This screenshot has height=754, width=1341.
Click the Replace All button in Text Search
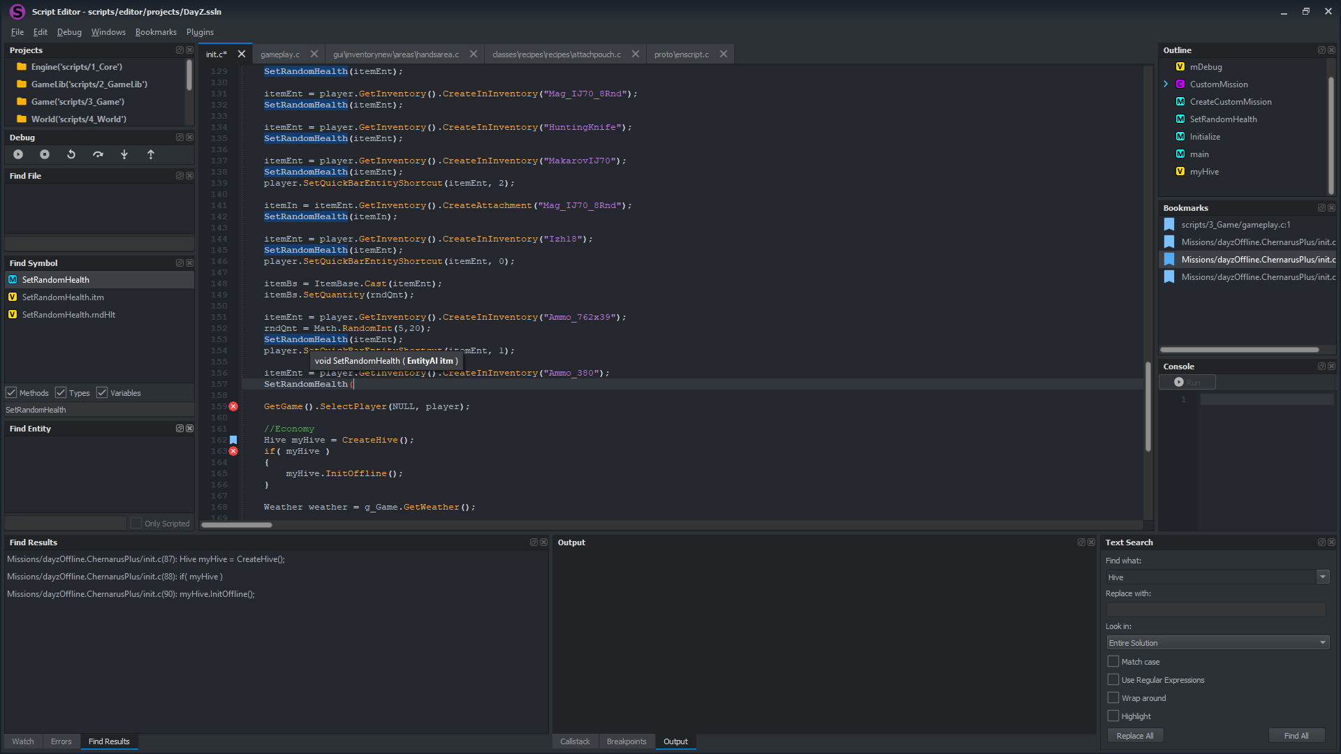click(x=1135, y=734)
